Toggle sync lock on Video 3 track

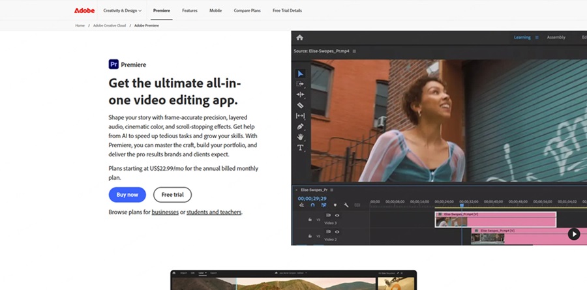[x=328, y=215]
